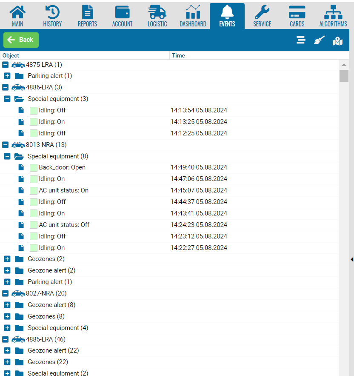Click the green Back button
Image resolution: width=354 pixels, height=376 pixels.
tap(21, 40)
